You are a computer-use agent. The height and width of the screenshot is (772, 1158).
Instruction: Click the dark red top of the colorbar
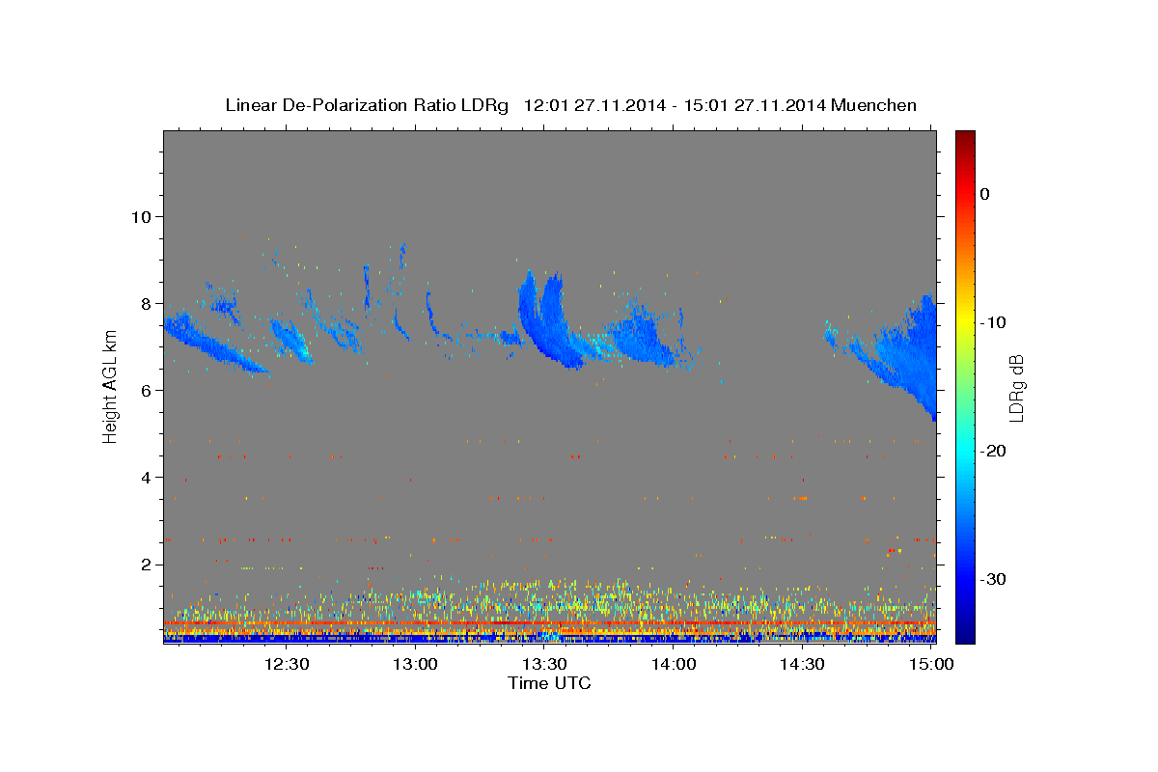tap(965, 140)
